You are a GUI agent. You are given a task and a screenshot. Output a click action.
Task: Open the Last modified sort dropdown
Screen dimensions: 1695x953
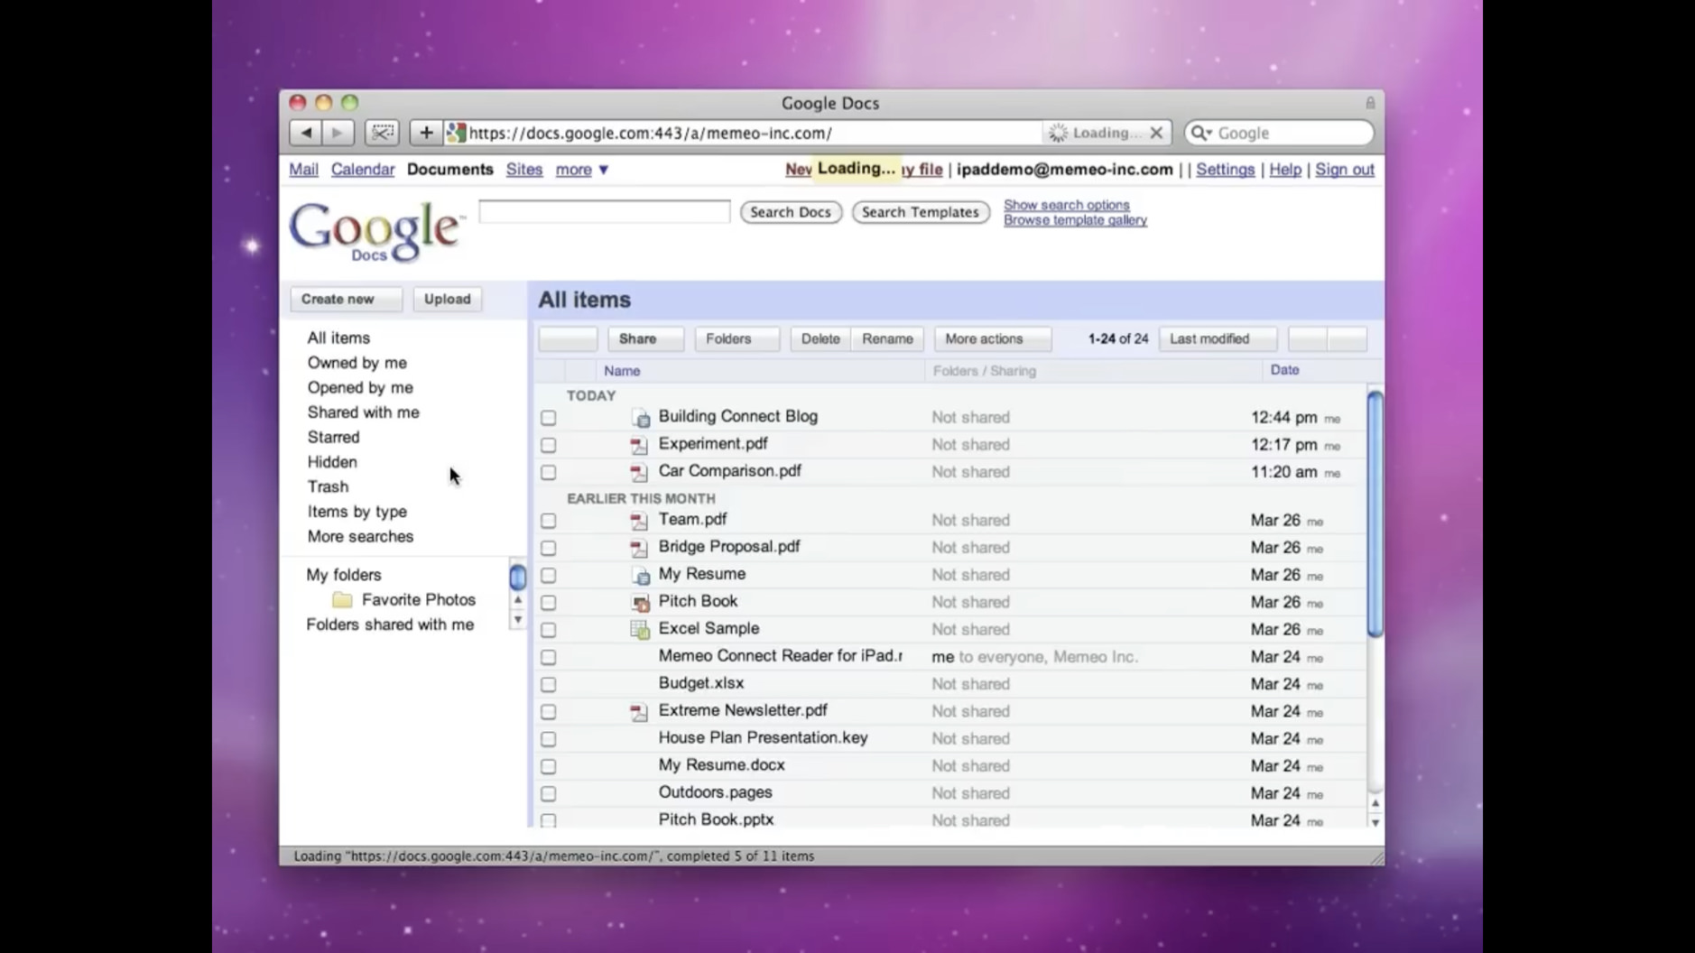pos(1218,338)
